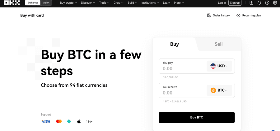Open the BTC crypto dropdown
280x131 pixels.
pyautogui.click(x=219, y=90)
